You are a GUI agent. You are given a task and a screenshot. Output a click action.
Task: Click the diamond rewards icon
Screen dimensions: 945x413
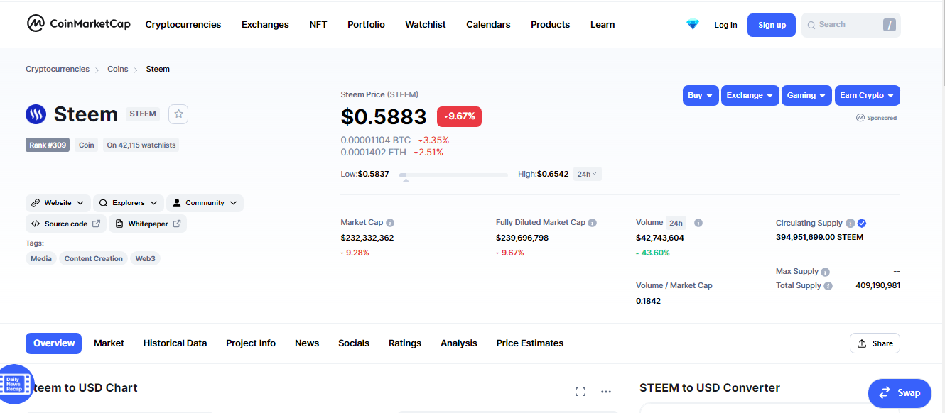pyautogui.click(x=693, y=24)
